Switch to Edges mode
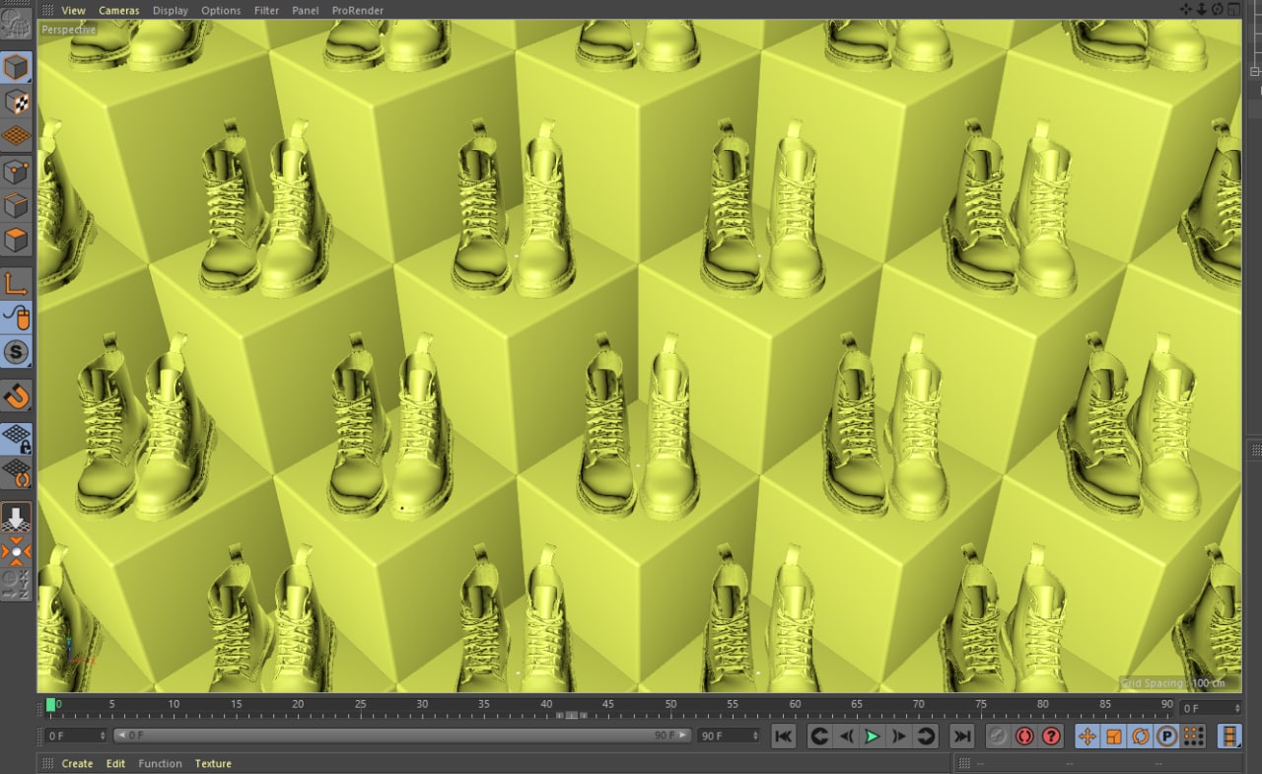Screen dimensions: 1262x774 (x=16, y=206)
